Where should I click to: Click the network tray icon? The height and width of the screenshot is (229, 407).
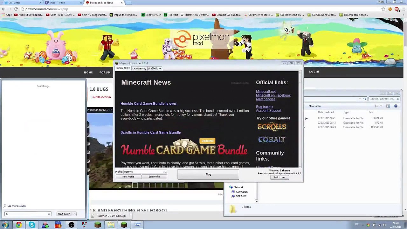pos(379,225)
